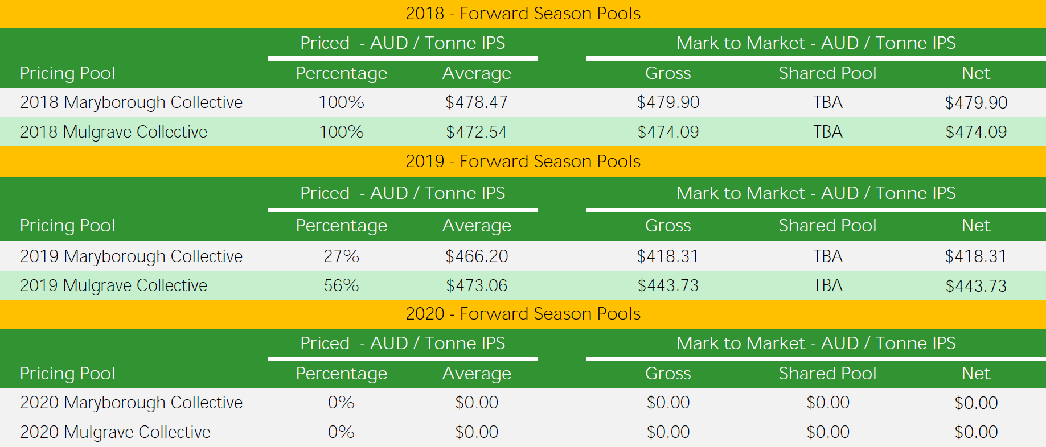This screenshot has width=1046, height=447.
Task: Click the 27% priced percentage cell
Action: (x=341, y=256)
